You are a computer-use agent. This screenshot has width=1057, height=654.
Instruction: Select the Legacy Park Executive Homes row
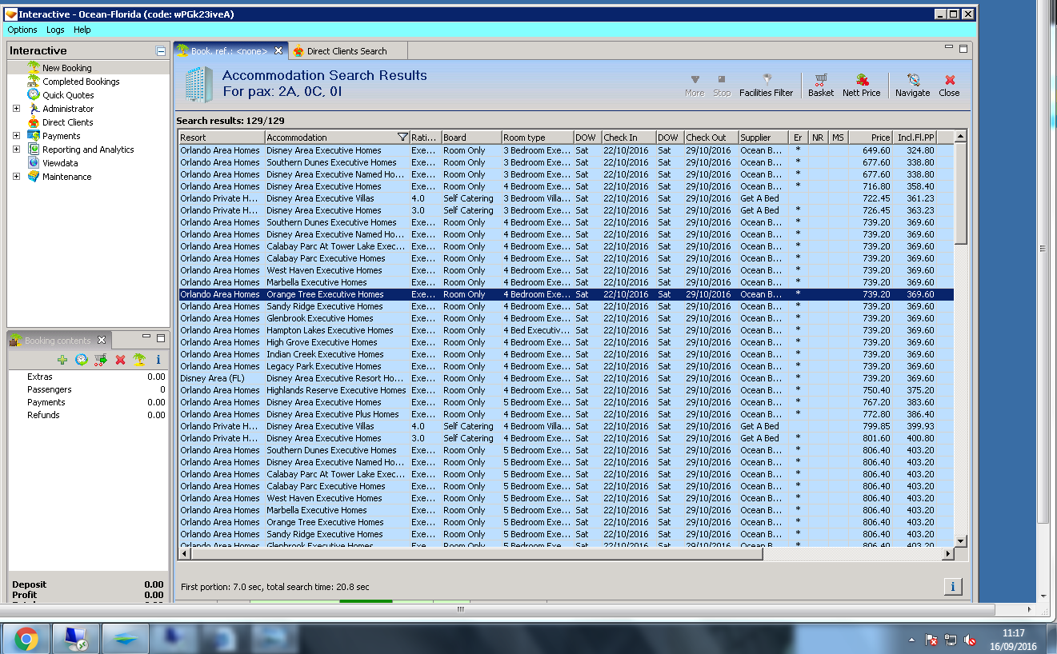pos(567,366)
